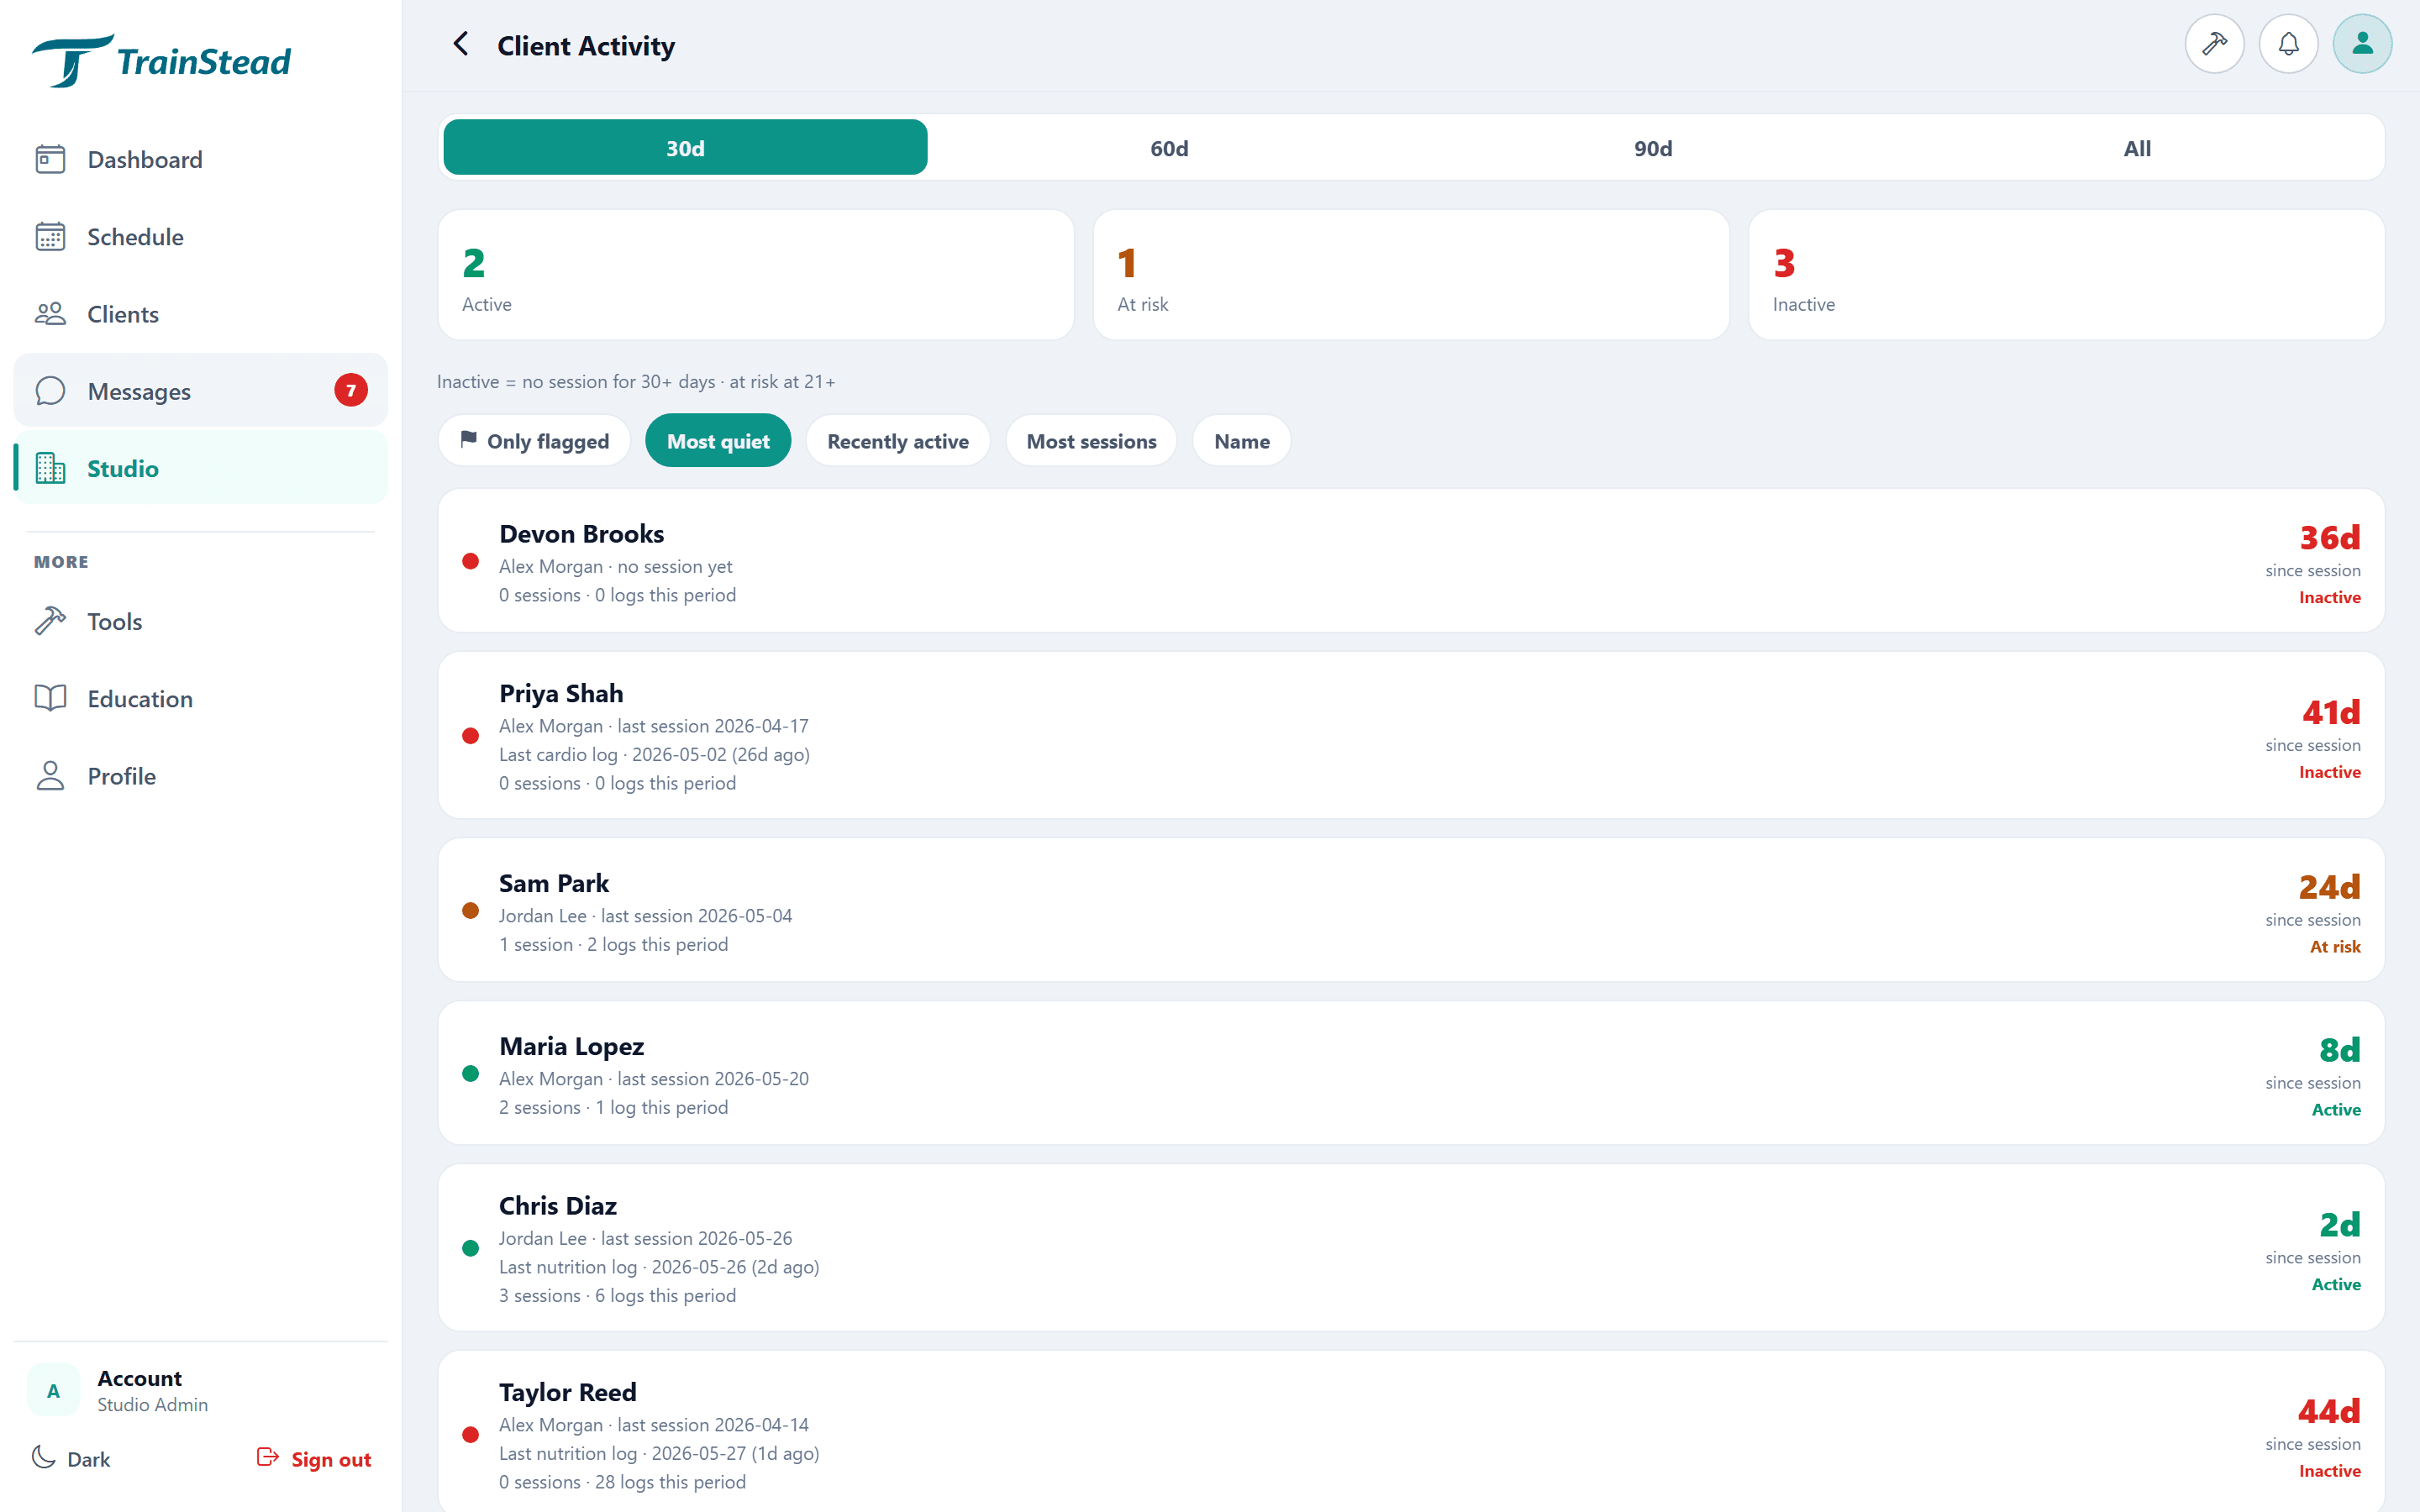Viewport: 2420px width, 1512px height.
Task: Click orange status dot for Sam Park
Action: [470, 910]
